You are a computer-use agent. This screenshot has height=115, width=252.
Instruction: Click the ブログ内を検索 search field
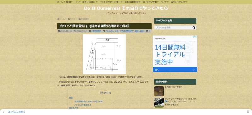click(x=173, y=28)
